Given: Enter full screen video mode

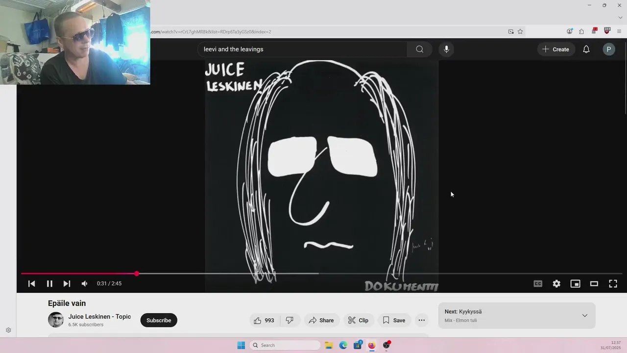Looking at the screenshot, I should pos(613,283).
